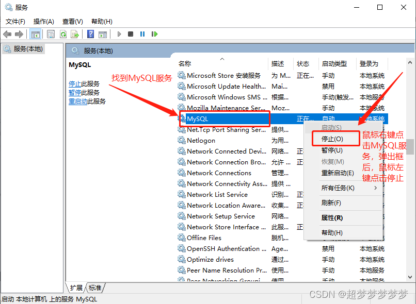Click gear icon of Network Setup Service
Viewport: 416px width, 304px height.
[182, 216]
